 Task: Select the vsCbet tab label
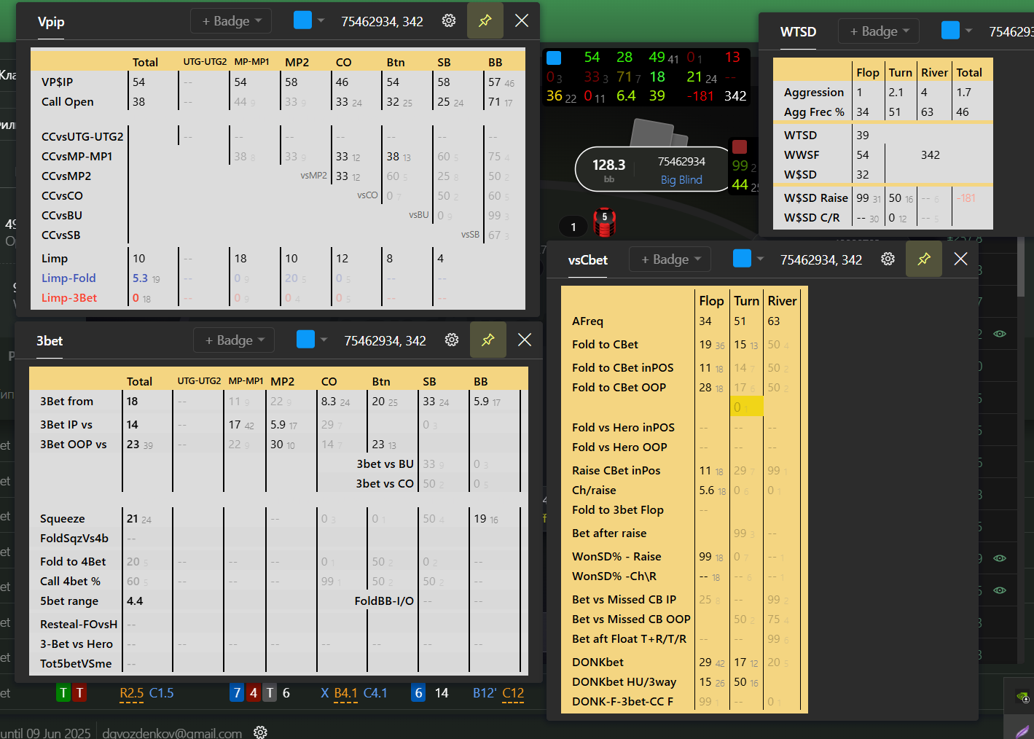pyautogui.click(x=588, y=260)
